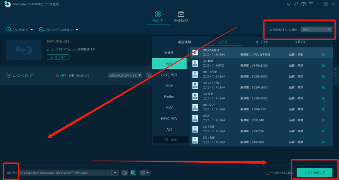Click the open output folder icon
This screenshot has width=339, height=180.
click(124, 172)
